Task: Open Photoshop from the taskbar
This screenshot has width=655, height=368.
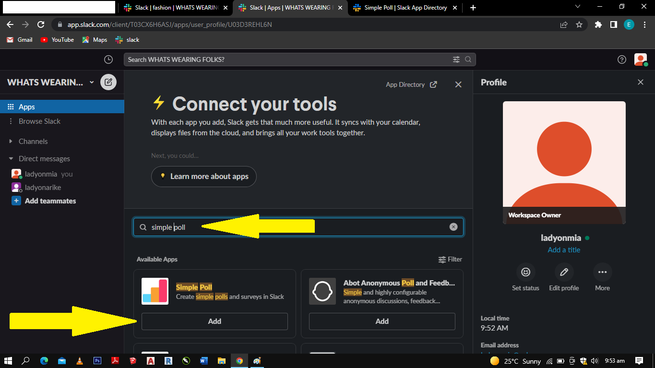Action: pyautogui.click(x=97, y=361)
